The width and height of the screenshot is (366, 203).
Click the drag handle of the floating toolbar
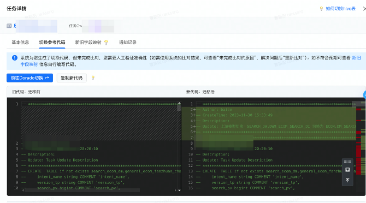click(x=347, y=162)
